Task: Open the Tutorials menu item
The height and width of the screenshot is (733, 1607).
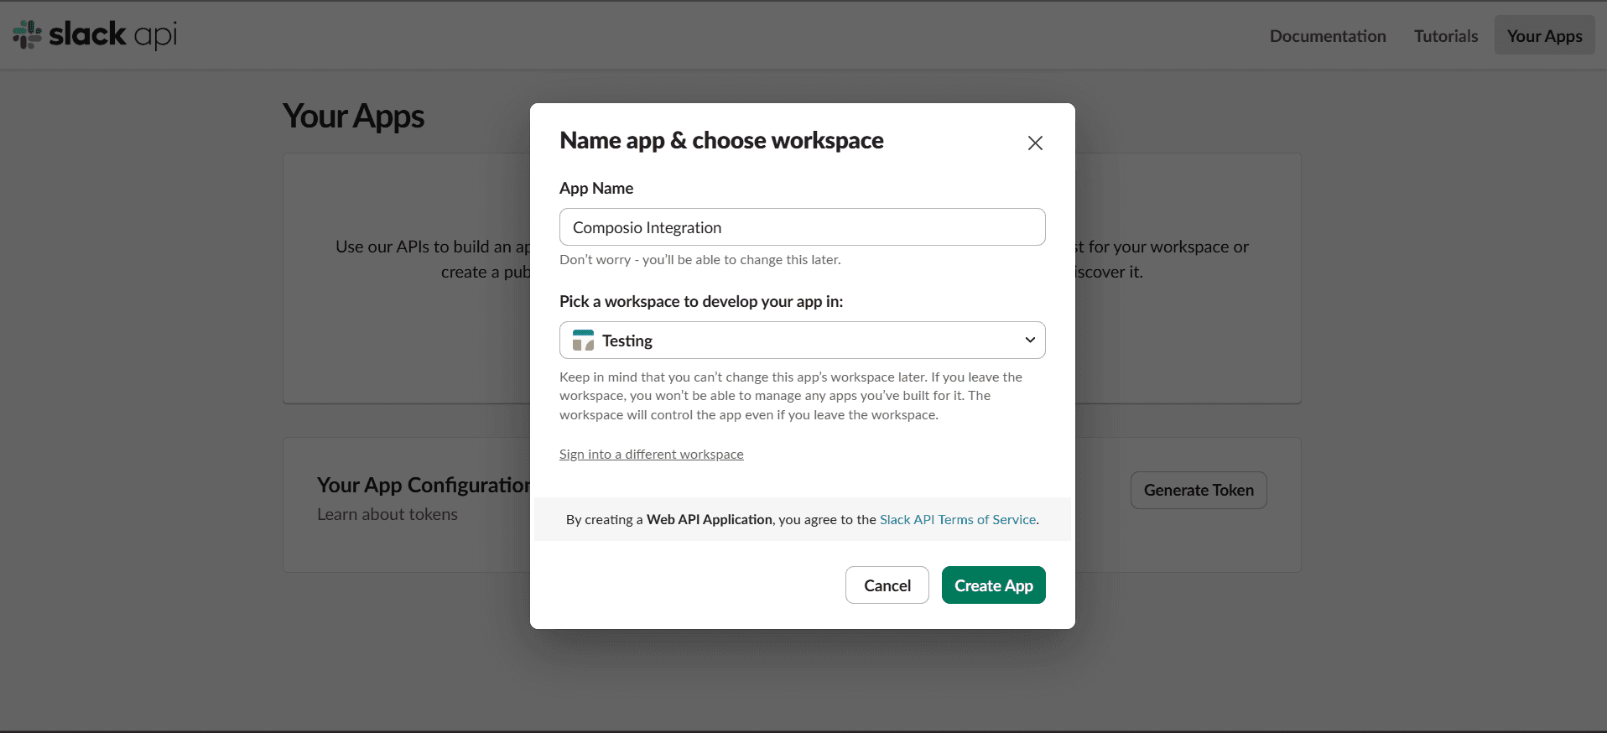Action: pos(1446,35)
